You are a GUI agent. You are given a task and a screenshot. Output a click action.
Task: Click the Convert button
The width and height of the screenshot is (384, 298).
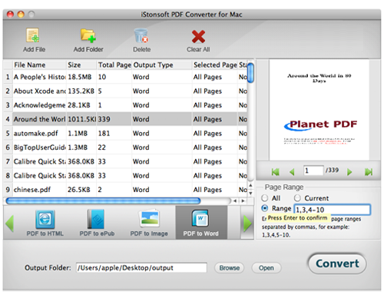[x=337, y=263]
